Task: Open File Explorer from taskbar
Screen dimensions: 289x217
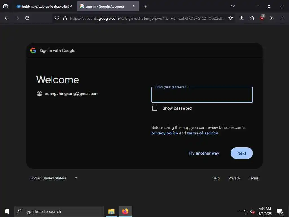Action: click(x=111, y=211)
